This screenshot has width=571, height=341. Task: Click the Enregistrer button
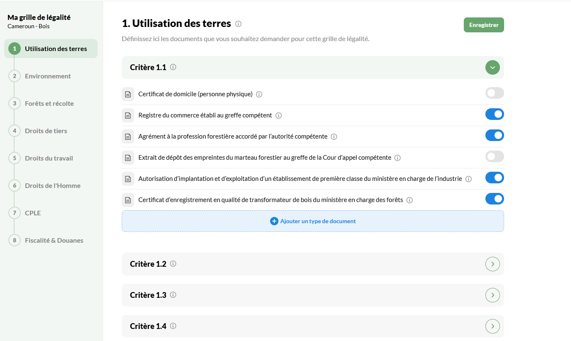coord(484,25)
